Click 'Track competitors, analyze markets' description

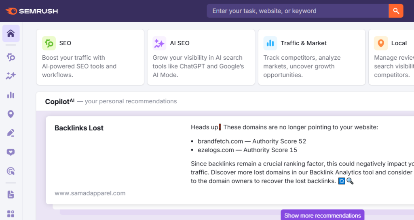302,66
